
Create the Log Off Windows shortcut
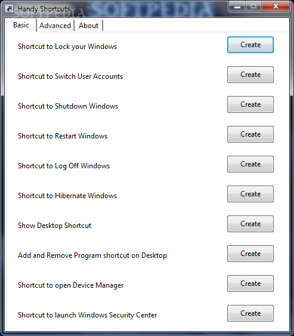(x=250, y=164)
